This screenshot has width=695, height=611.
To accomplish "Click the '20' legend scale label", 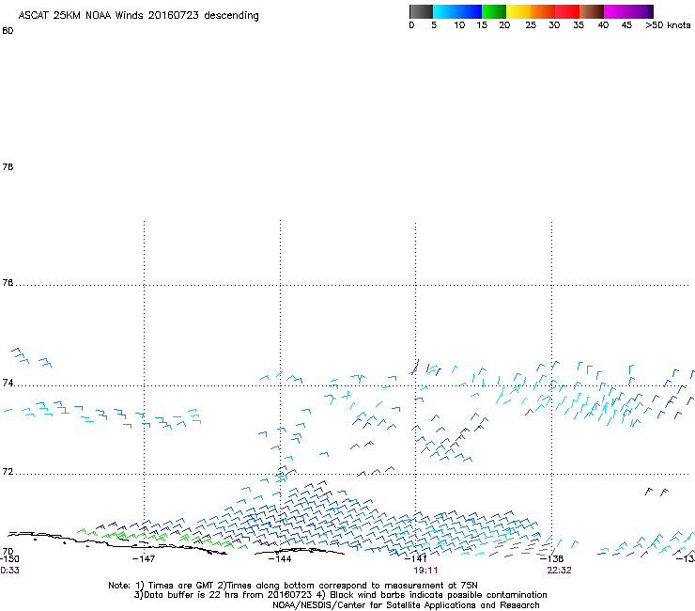I will coord(504,25).
